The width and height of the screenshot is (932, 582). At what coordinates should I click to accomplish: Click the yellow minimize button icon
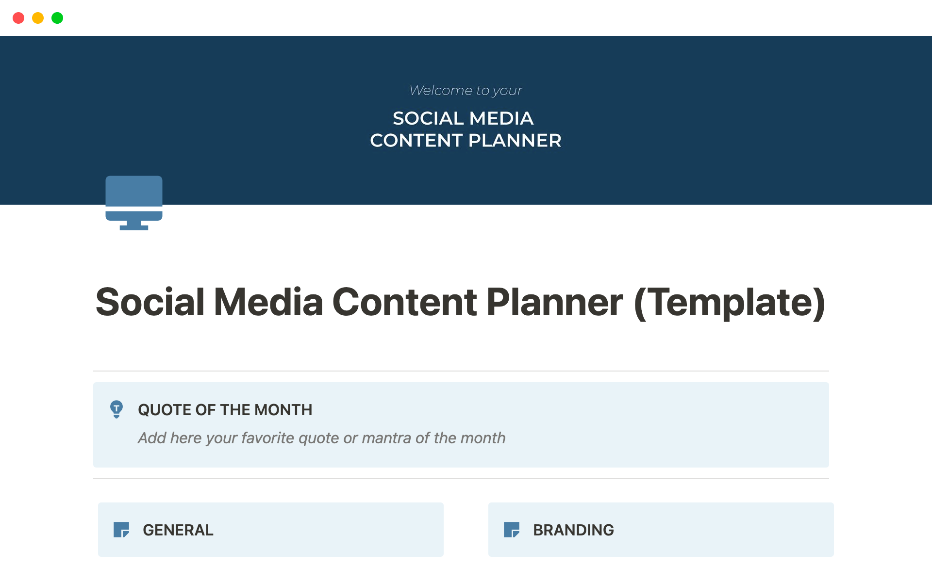38,17
